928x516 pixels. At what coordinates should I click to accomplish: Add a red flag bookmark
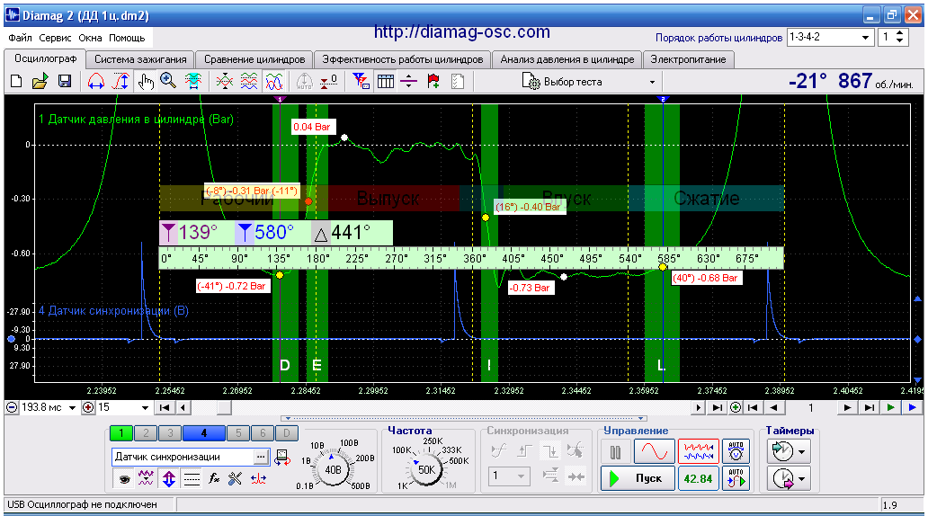point(433,81)
